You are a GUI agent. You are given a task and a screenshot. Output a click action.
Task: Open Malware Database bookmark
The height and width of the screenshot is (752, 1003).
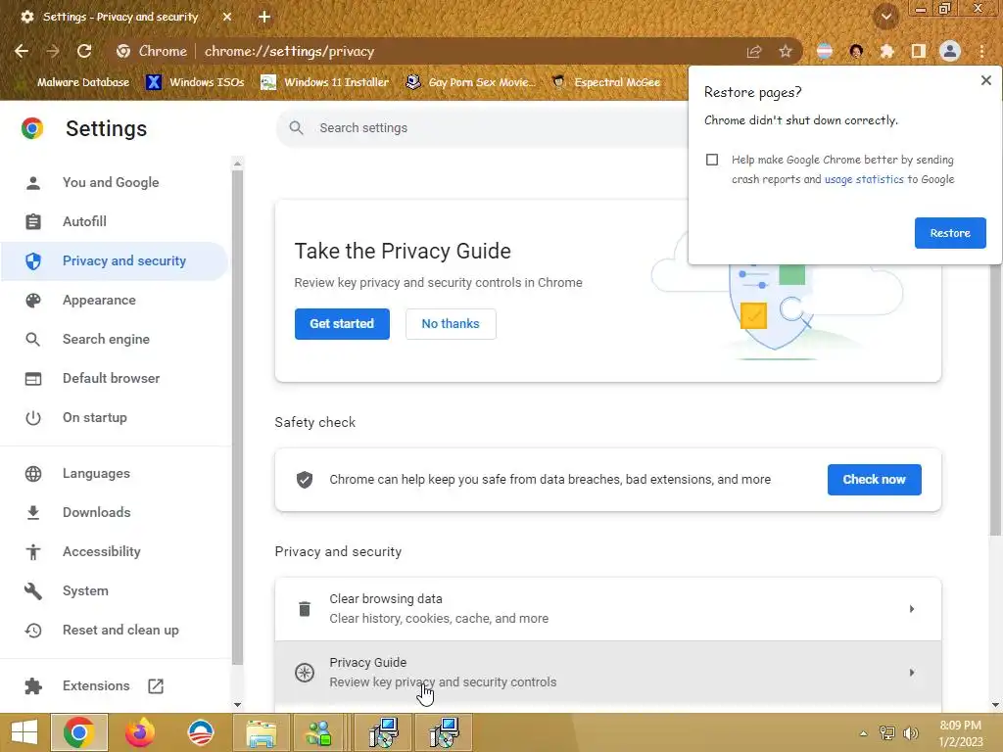coord(74,82)
